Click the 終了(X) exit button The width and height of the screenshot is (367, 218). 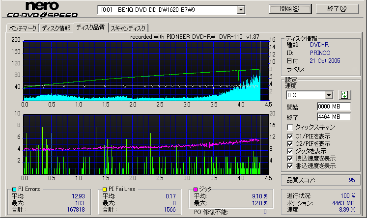[x=337, y=9]
